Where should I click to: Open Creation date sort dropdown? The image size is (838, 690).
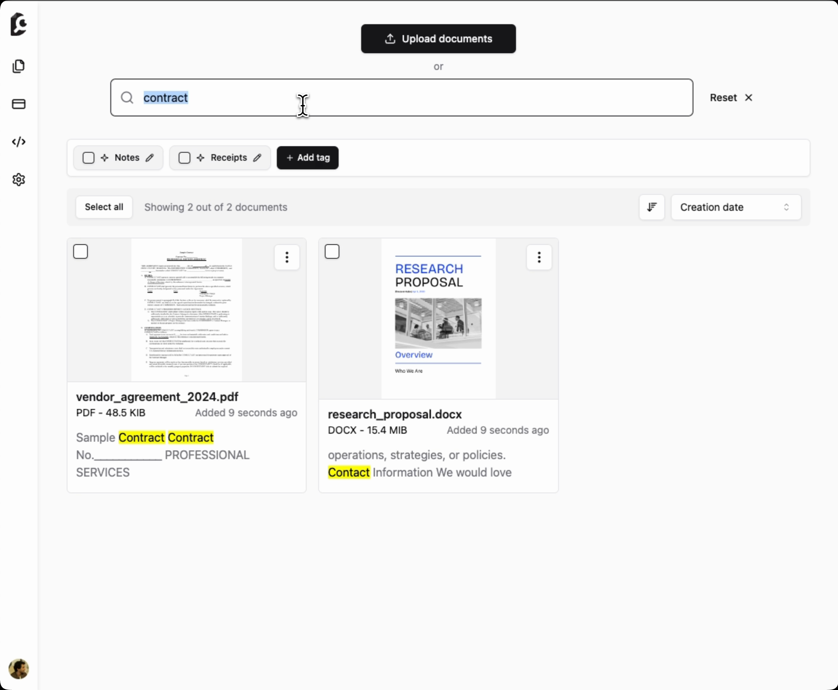pos(735,207)
